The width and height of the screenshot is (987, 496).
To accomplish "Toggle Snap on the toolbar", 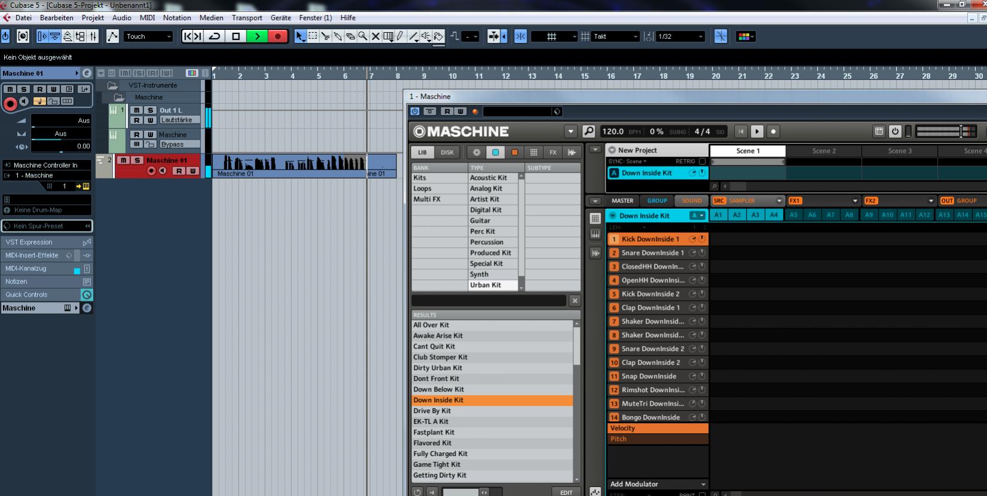I will pos(521,36).
